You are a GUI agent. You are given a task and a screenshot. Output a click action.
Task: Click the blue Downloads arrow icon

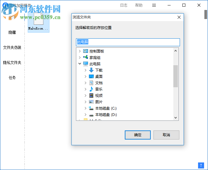91,70
